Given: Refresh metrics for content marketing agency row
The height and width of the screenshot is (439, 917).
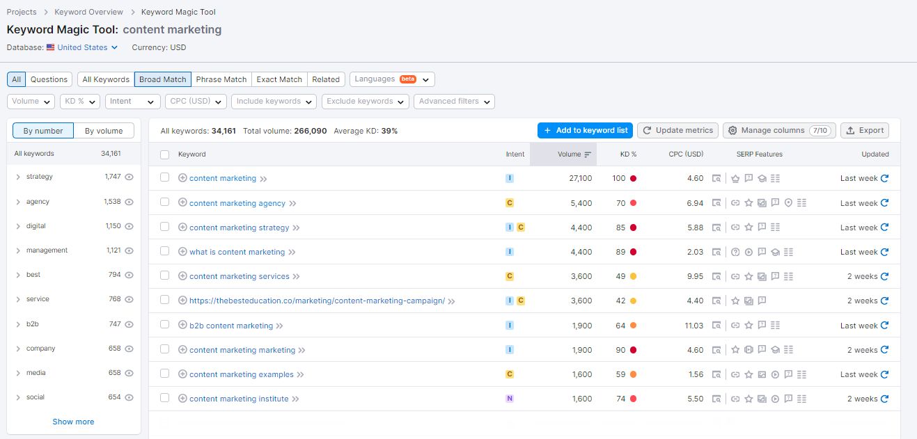Looking at the screenshot, I should (x=884, y=203).
